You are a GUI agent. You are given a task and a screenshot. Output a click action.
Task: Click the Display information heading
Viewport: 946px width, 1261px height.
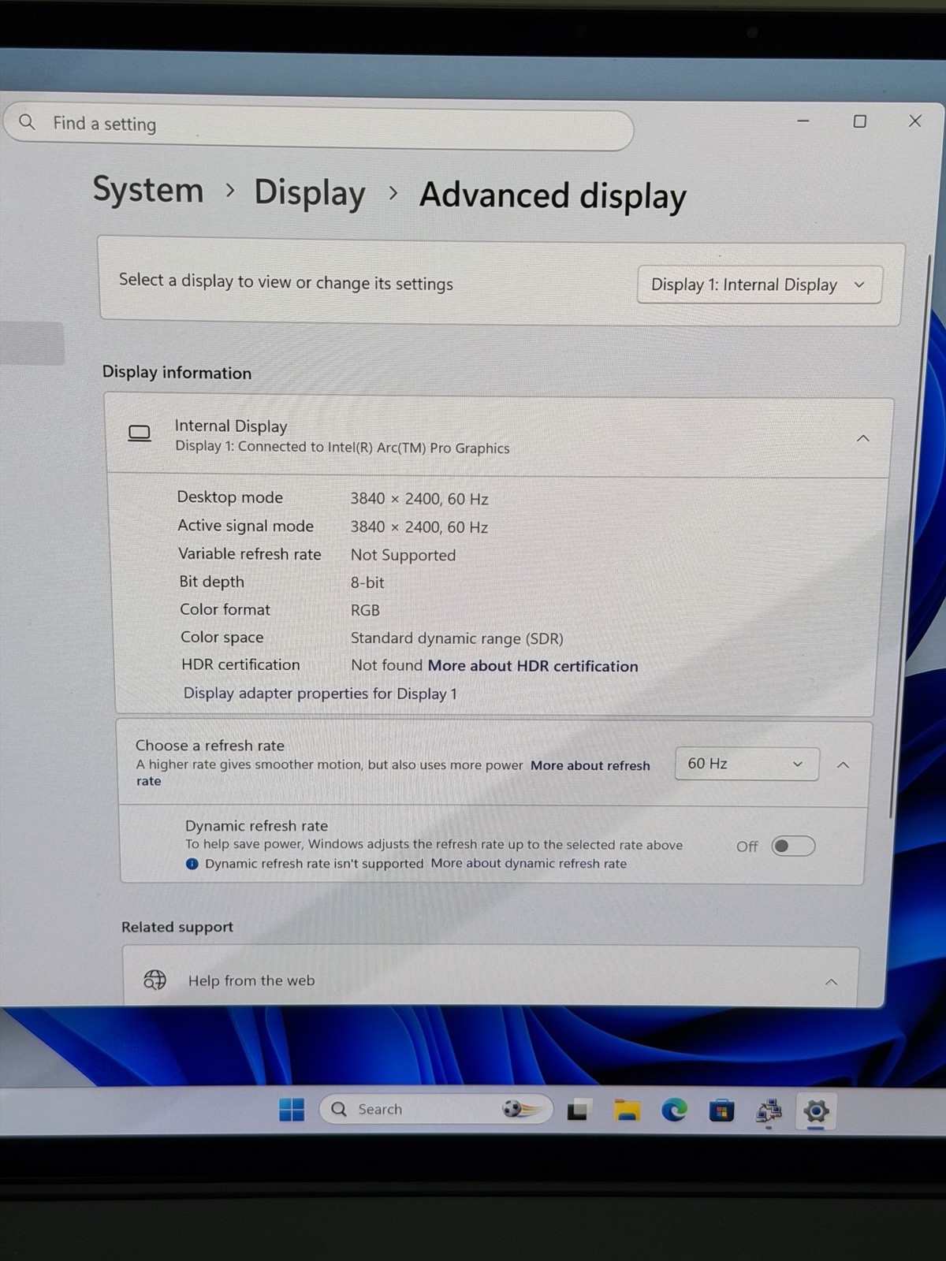pos(177,372)
